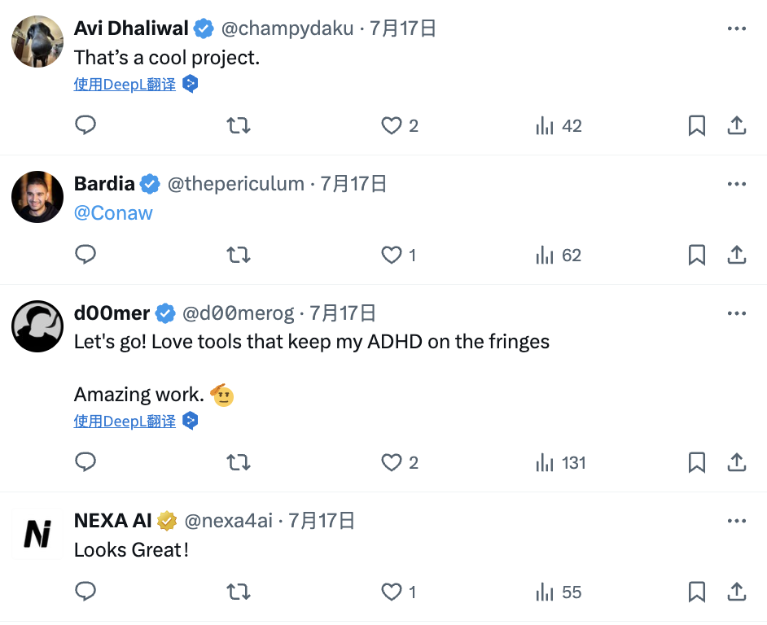Open more options menu on Bardia's reply
Viewport: 767px width, 625px height.
[736, 184]
